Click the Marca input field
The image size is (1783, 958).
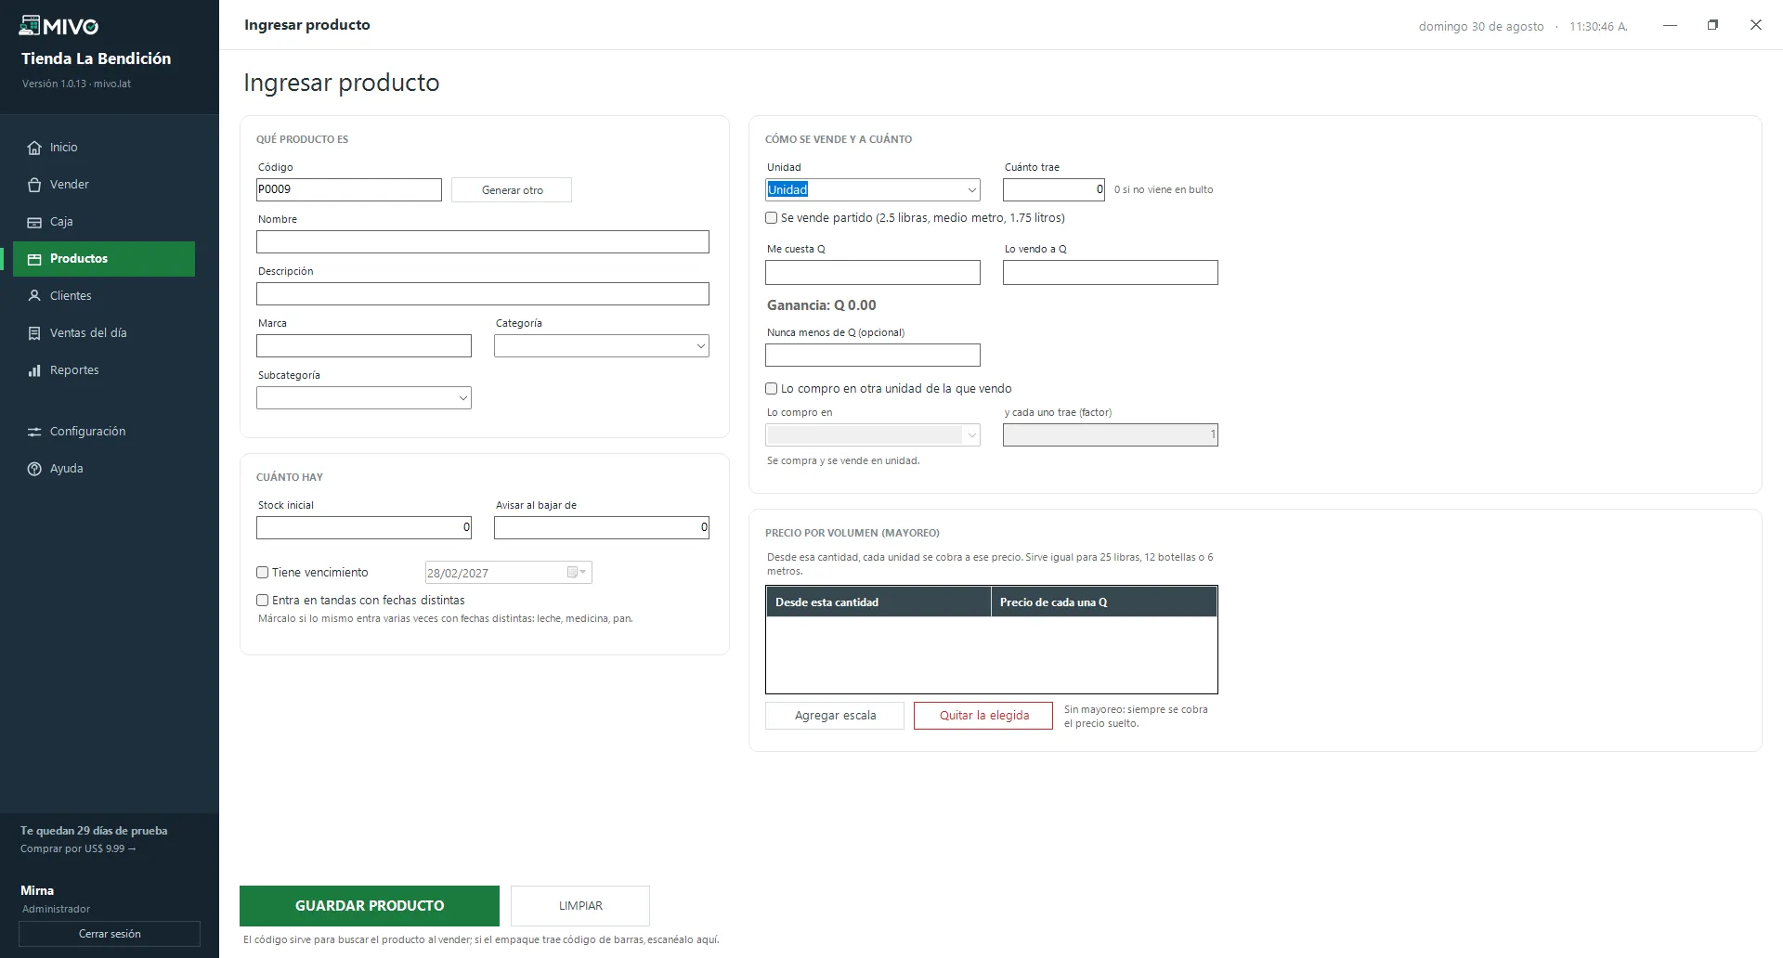coord(364,346)
